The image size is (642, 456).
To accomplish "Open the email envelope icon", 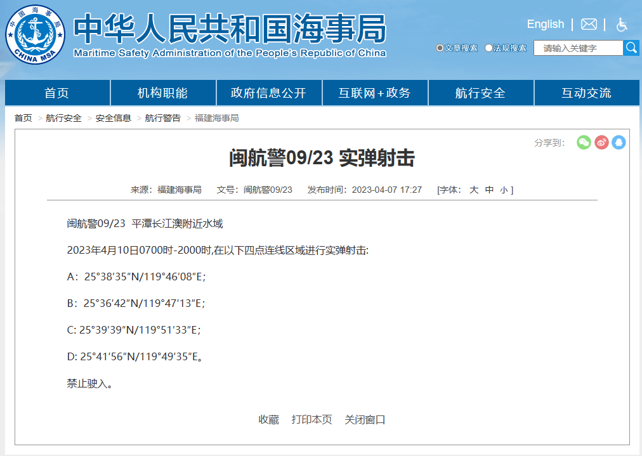I will pyautogui.click(x=589, y=25).
